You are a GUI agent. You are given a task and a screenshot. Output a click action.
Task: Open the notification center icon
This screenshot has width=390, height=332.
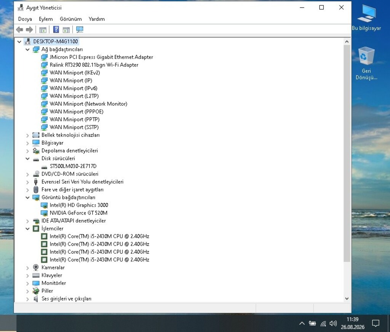[x=375, y=323]
